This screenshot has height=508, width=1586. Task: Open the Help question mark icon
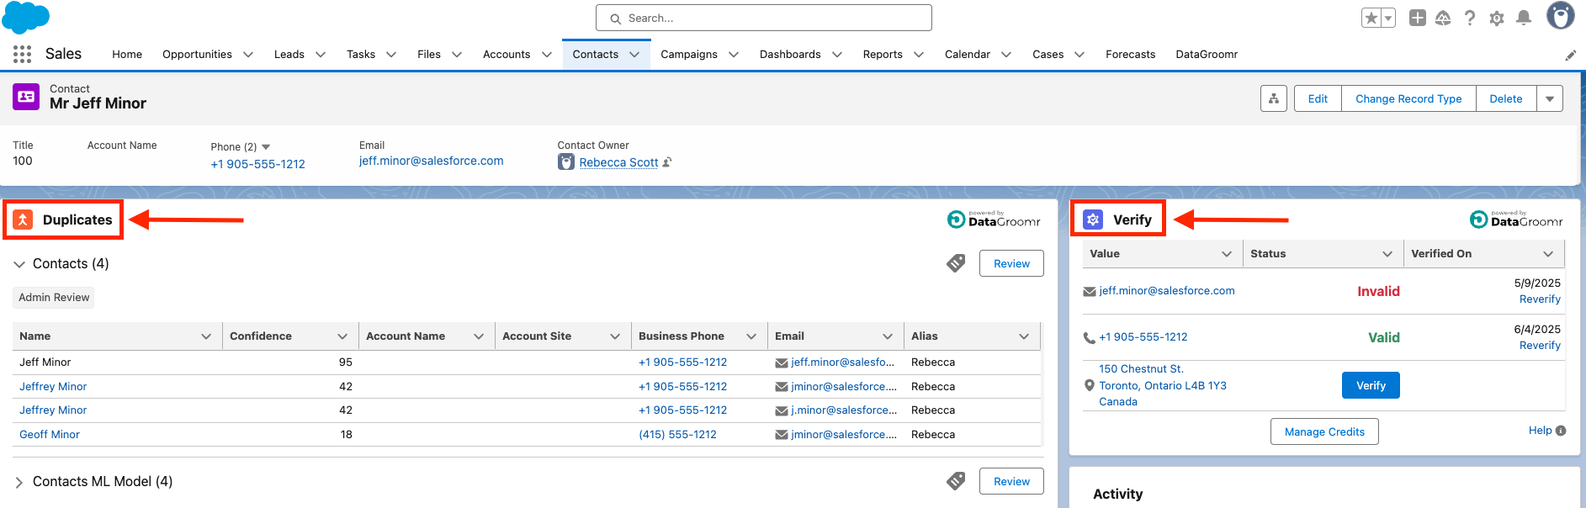point(1470,18)
